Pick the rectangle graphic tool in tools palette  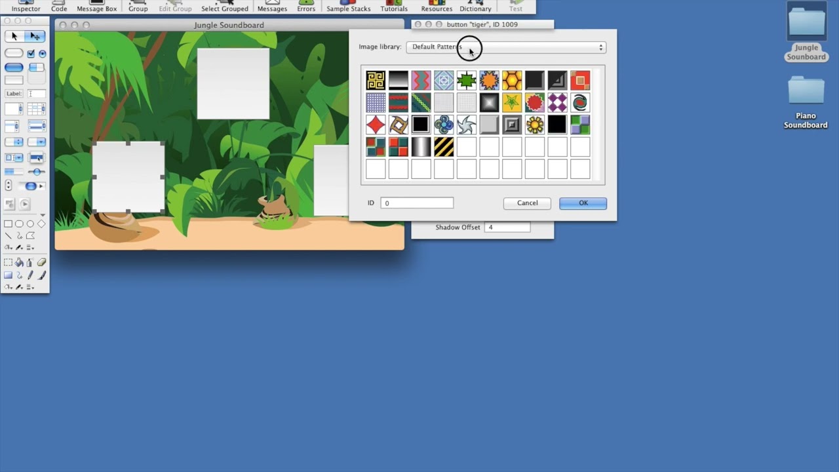pyautogui.click(x=8, y=224)
